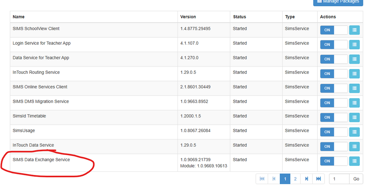
Task: Select the SIMS Data Exchange Service name
Action: pos(41,160)
